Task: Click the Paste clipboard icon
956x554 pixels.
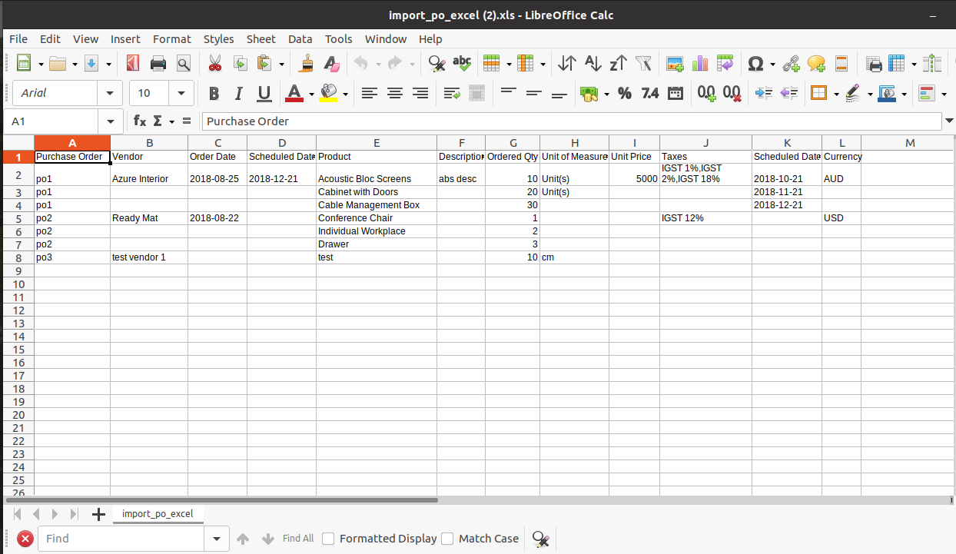Action: [x=264, y=63]
